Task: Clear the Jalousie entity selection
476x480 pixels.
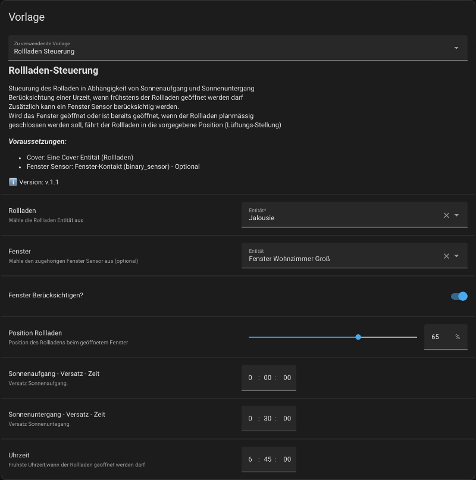Action: (446, 215)
